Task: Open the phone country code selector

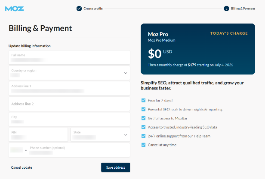Action: click(19, 150)
